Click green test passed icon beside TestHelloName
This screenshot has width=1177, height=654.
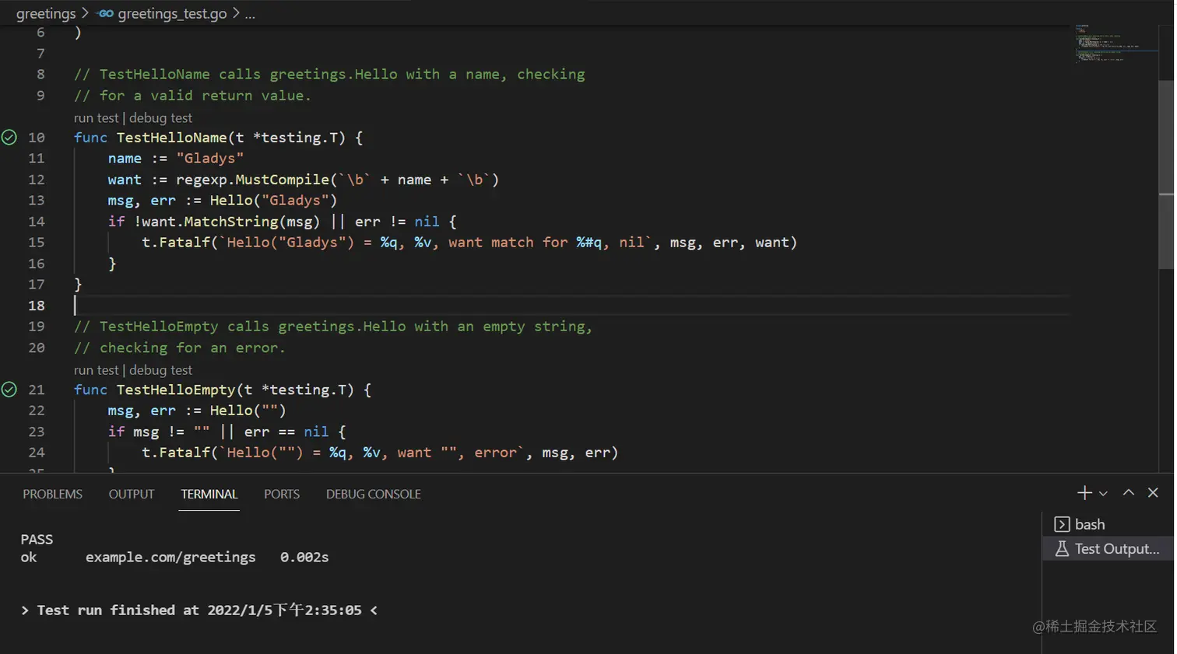[9, 138]
